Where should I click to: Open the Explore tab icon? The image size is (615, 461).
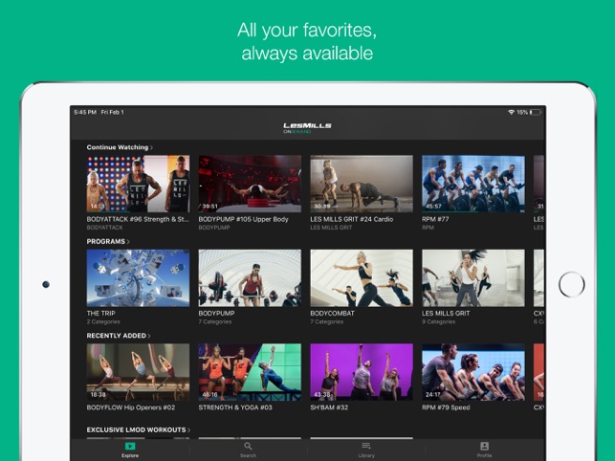click(x=130, y=446)
